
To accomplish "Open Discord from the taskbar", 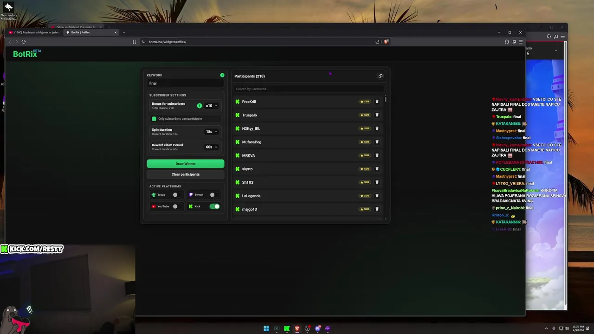I will (317, 328).
